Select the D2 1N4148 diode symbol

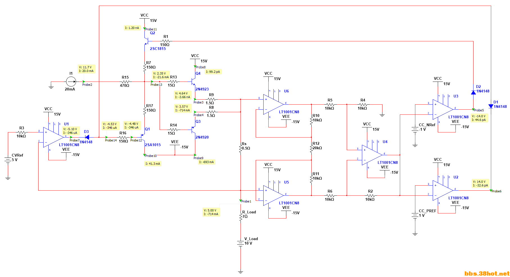(x=473, y=92)
